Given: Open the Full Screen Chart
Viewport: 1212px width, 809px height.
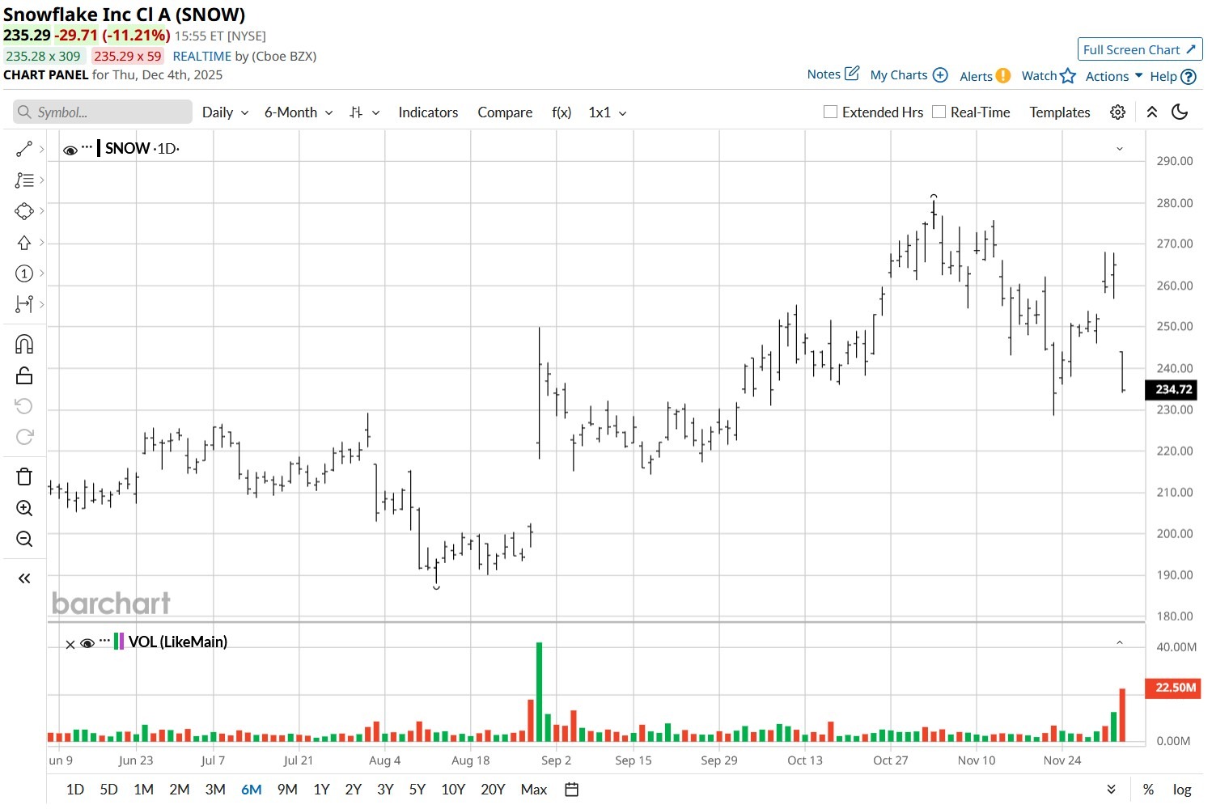Looking at the screenshot, I should tap(1140, 49).
